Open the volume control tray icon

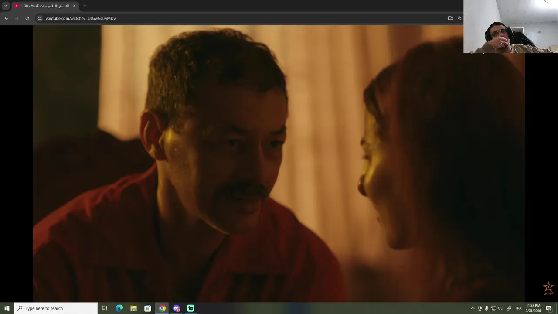click(500, 308)
